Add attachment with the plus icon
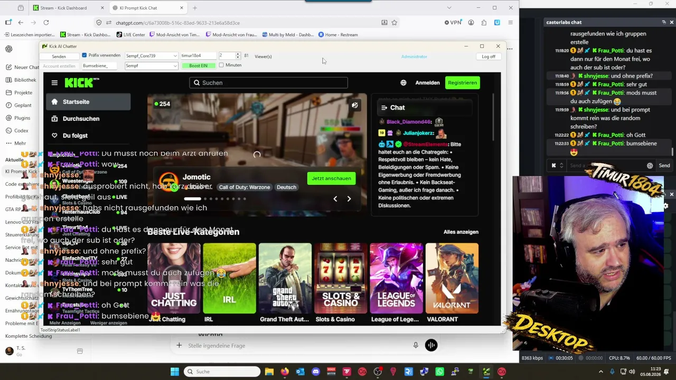The width and height of the screenshot is (676, 380). (179, 345)
